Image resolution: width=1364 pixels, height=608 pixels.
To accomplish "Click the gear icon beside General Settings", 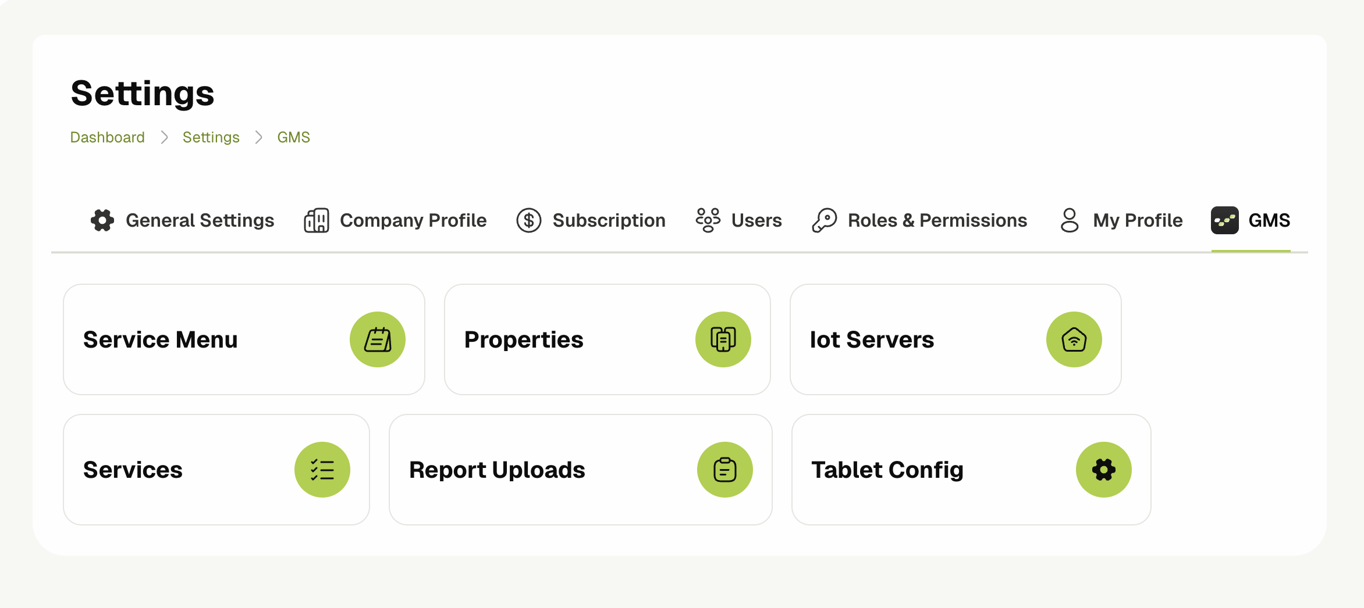I will pyautogui.click(x=102, y=220).
